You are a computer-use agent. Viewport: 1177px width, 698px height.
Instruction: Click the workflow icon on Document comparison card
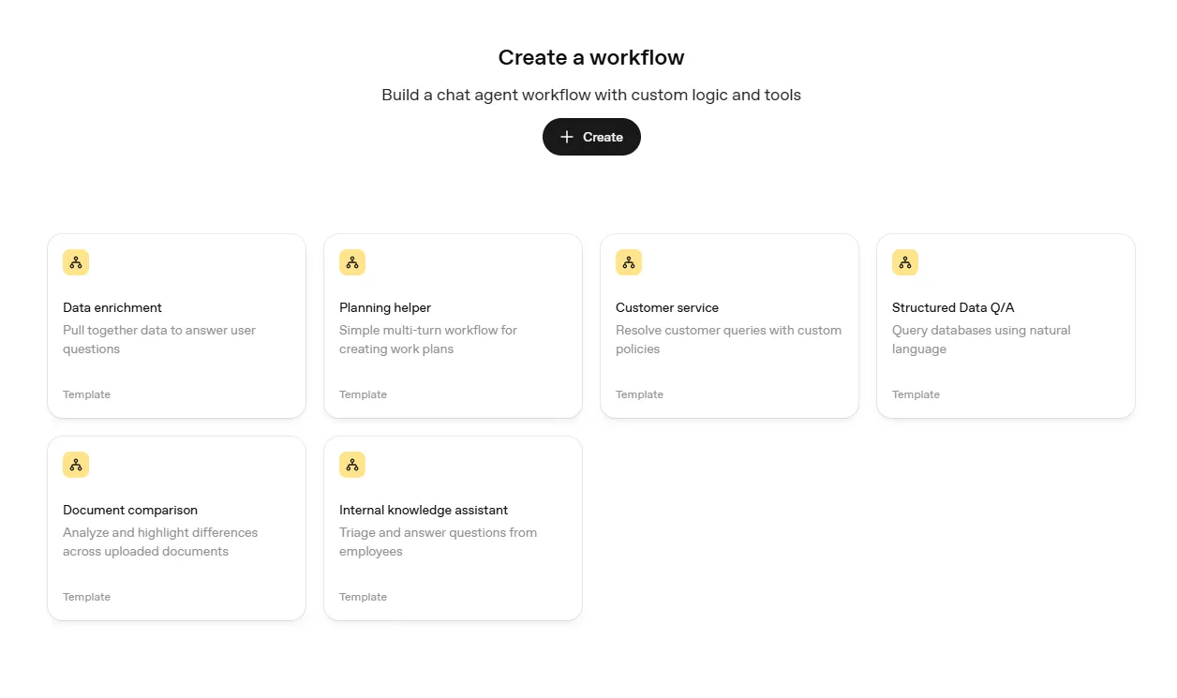76,465
